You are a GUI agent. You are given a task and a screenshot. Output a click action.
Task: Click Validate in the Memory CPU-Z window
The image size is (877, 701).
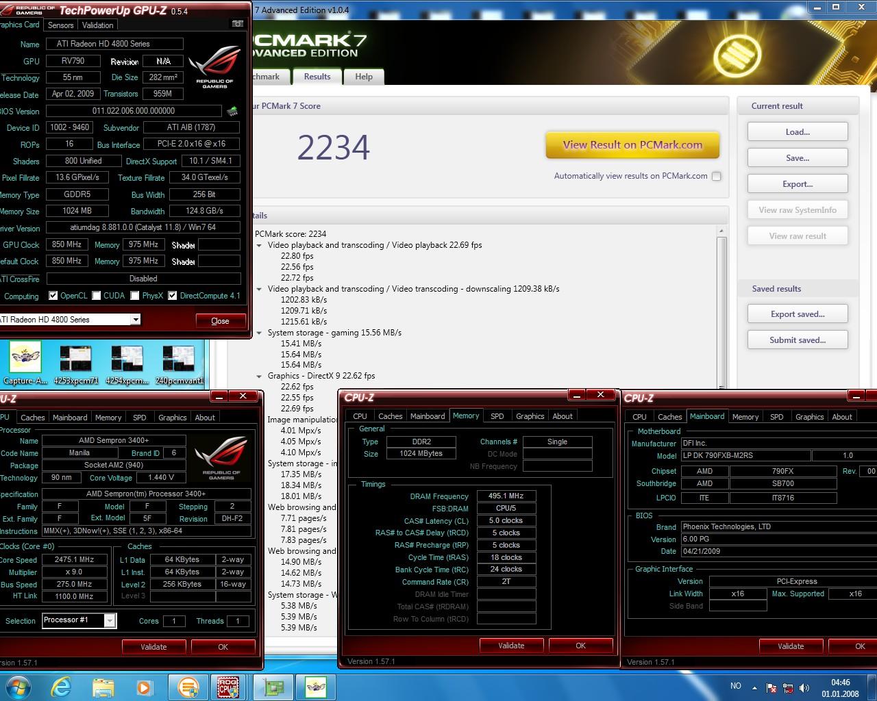pyautogui.click(x=511, y=646)
